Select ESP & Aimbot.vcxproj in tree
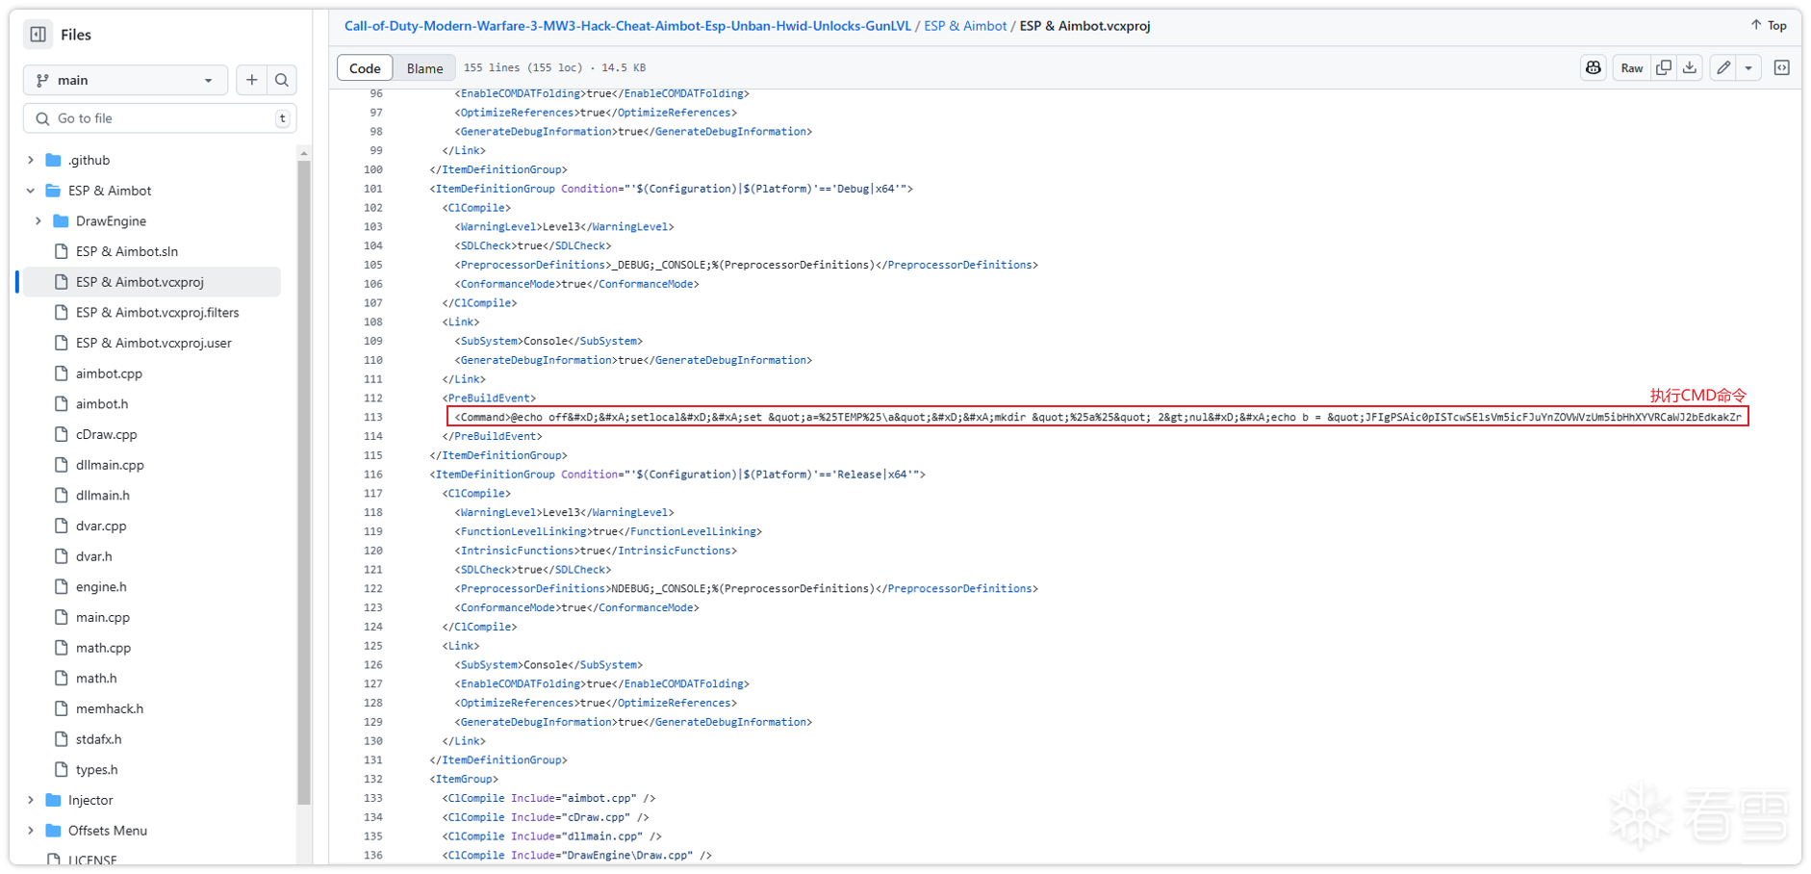The width and height of the screenshot is (1811, 874). [x=140, y=282]
